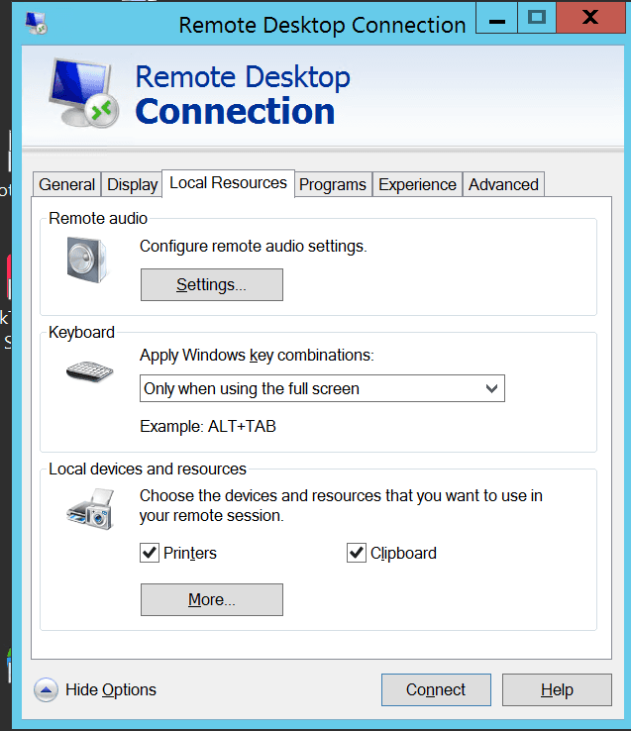The width and height of the screenshot is (631, 731).
Task: Open Help for Remote Desktop
Action: pos(557,689)
